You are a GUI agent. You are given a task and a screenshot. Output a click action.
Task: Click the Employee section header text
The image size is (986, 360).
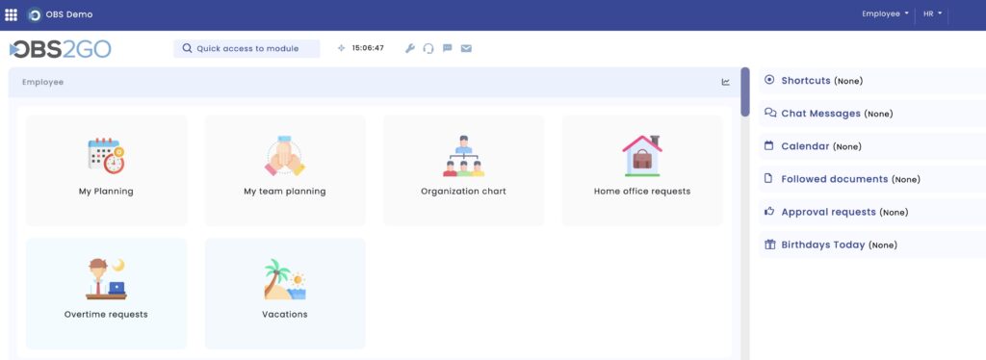click(42, 83)
